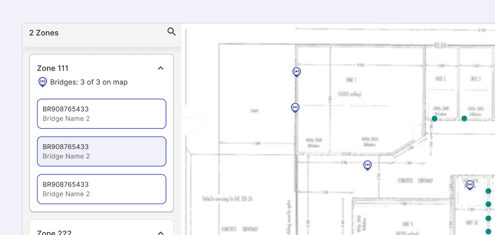
Task: Select green dot right of Unit 10's bridge pin
Action: 488,191
